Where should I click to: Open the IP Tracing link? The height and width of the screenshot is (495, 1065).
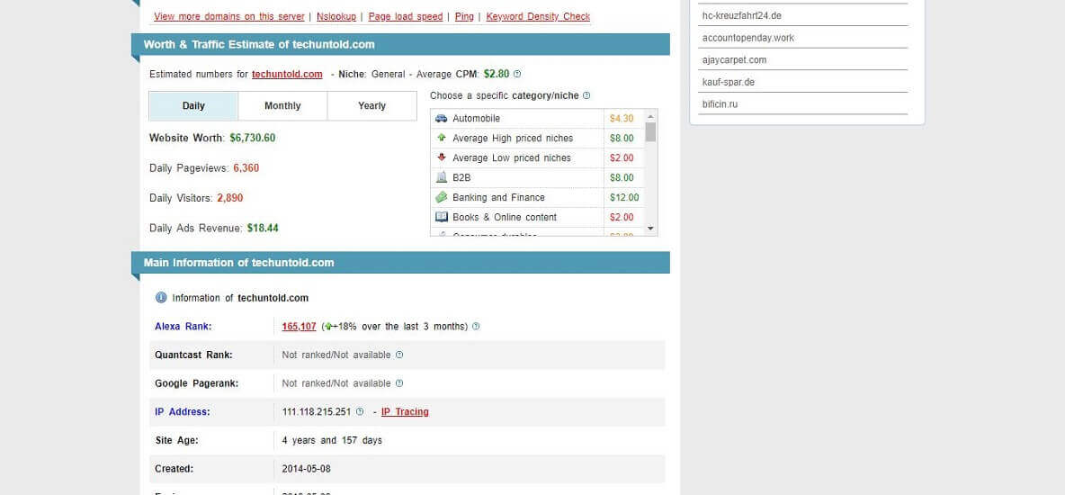click(x=405, y=412)
